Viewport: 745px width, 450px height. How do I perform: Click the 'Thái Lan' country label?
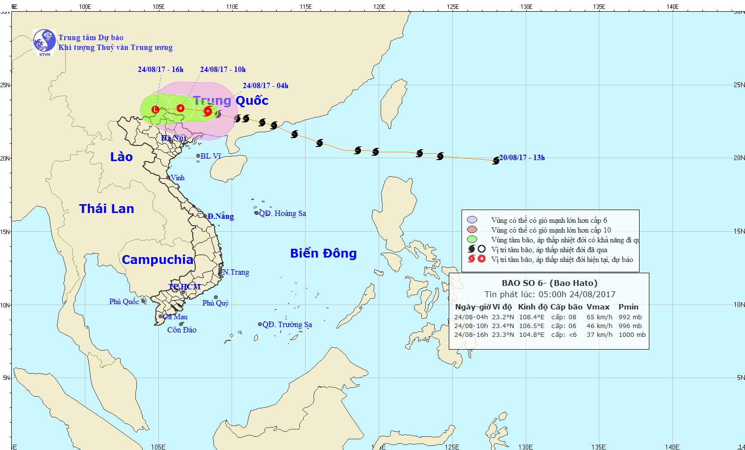coord(106,209)
